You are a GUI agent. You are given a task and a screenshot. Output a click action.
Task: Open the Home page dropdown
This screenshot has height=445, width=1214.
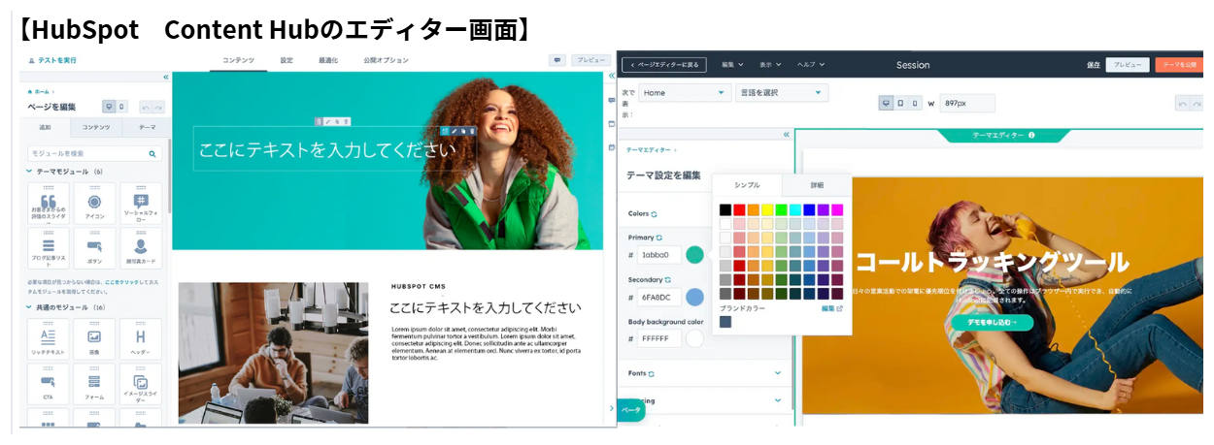[x=685, y=93]
